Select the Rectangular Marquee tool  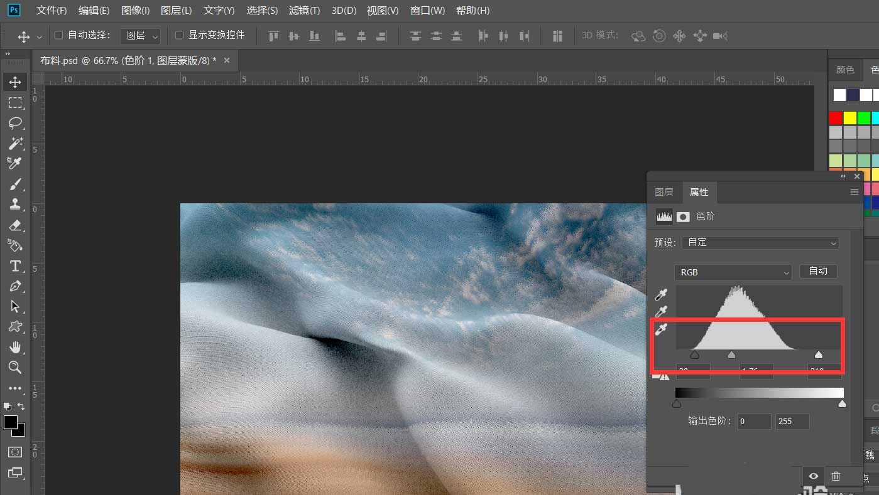pos(15,102)
